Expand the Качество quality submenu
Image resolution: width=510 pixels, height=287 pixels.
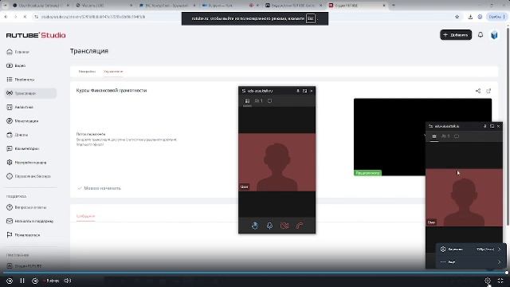pos(471,250)
